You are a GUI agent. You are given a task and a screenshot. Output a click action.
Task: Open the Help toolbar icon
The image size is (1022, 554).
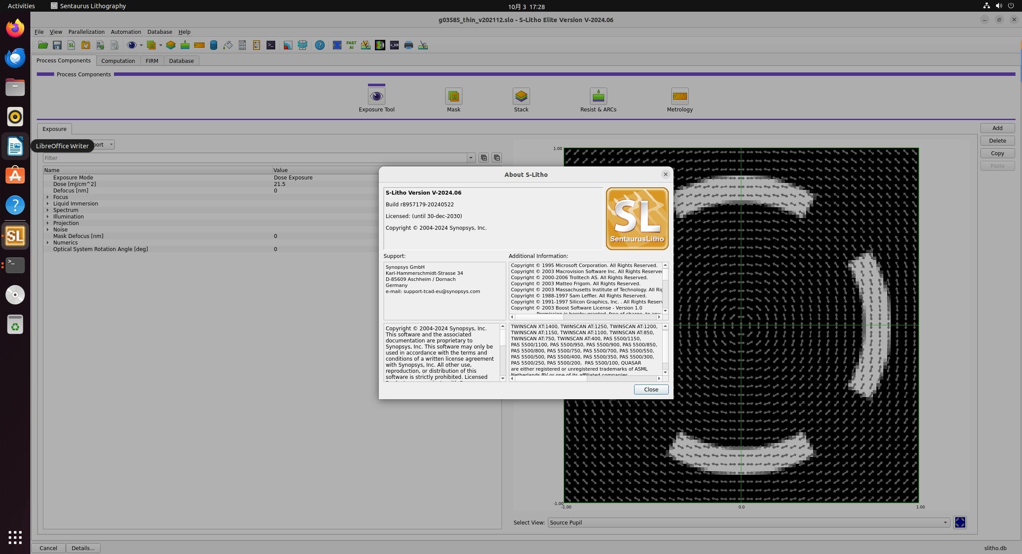[319, 45]
